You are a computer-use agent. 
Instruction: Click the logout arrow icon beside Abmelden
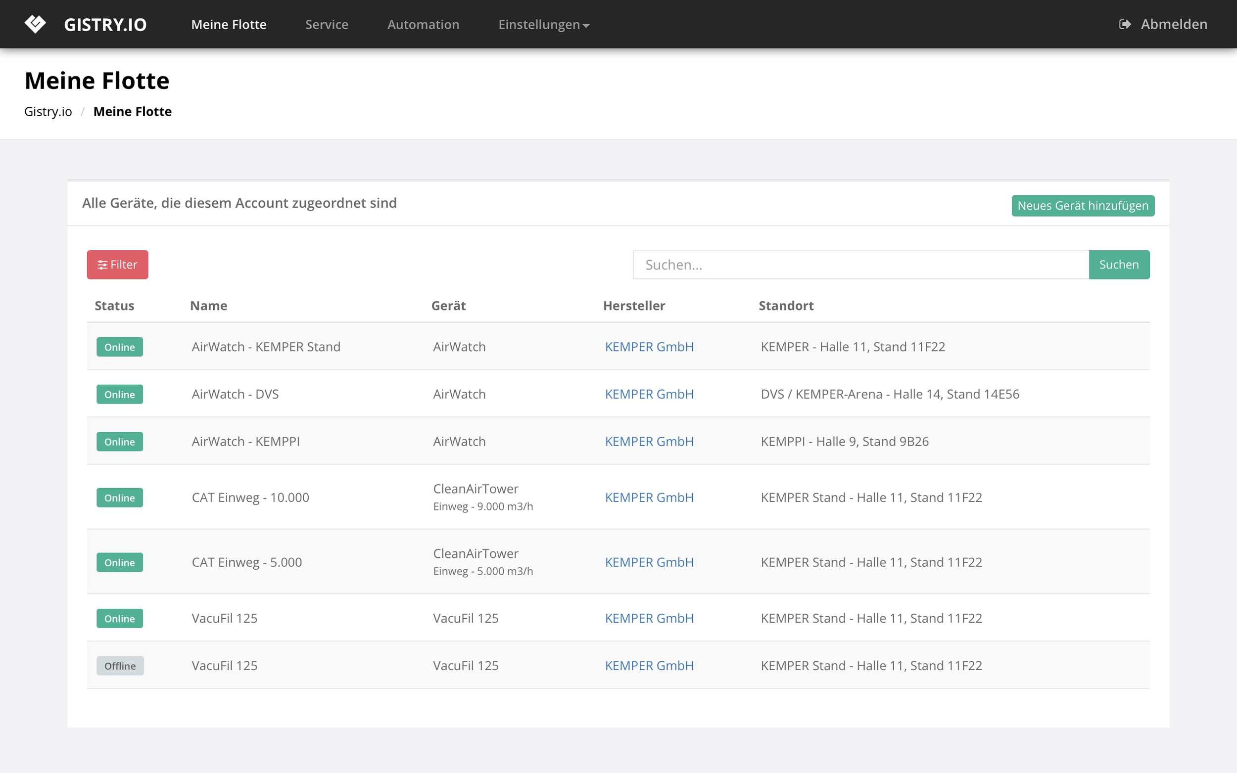1125,24
